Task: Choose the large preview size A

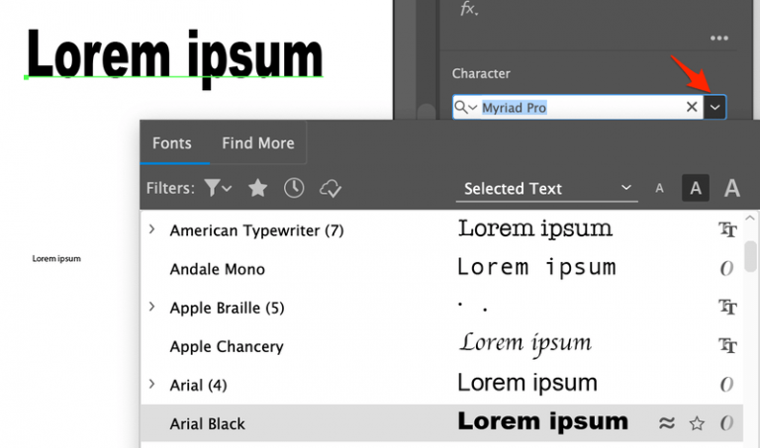Action: coord(732,188)
